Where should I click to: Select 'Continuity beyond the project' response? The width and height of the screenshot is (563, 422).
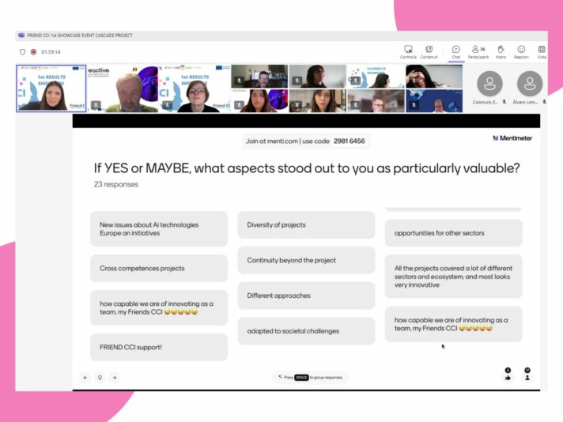pyautogui.click(x=306, y=260)
